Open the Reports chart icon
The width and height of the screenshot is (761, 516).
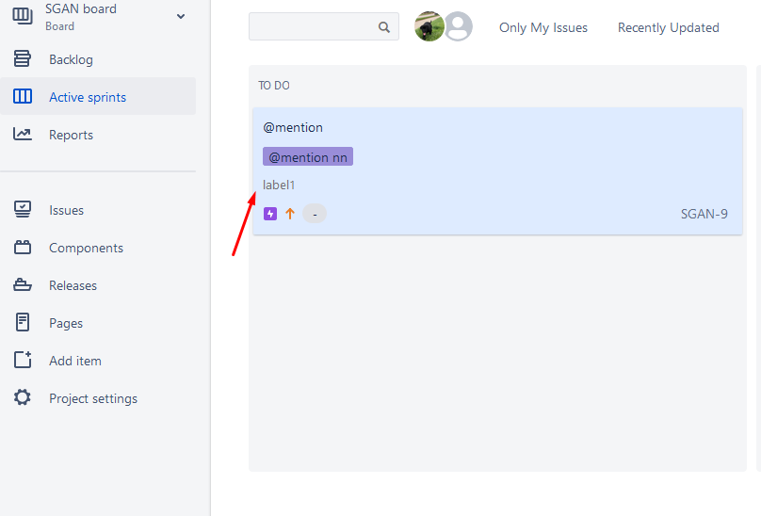pos(23,134)
